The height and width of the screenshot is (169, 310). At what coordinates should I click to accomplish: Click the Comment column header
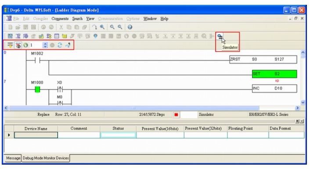click(79, 129)
